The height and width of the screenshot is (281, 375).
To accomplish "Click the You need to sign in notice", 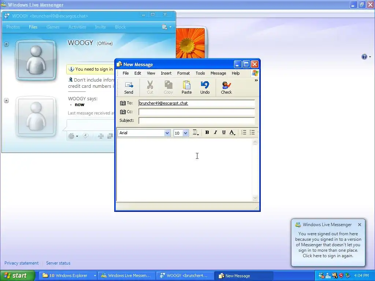I will point(91,69).
